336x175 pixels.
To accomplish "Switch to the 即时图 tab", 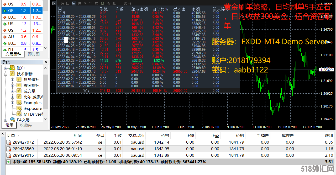I will (34, 54).
